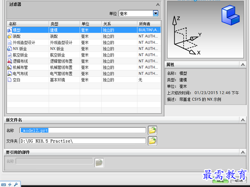
Task: Browse for folder using icon beside 文件夹
Action: click(152, 141)
